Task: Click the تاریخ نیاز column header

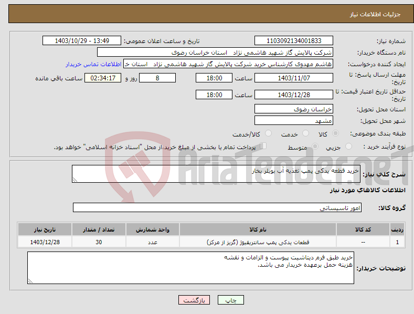Action: (45, 229)
